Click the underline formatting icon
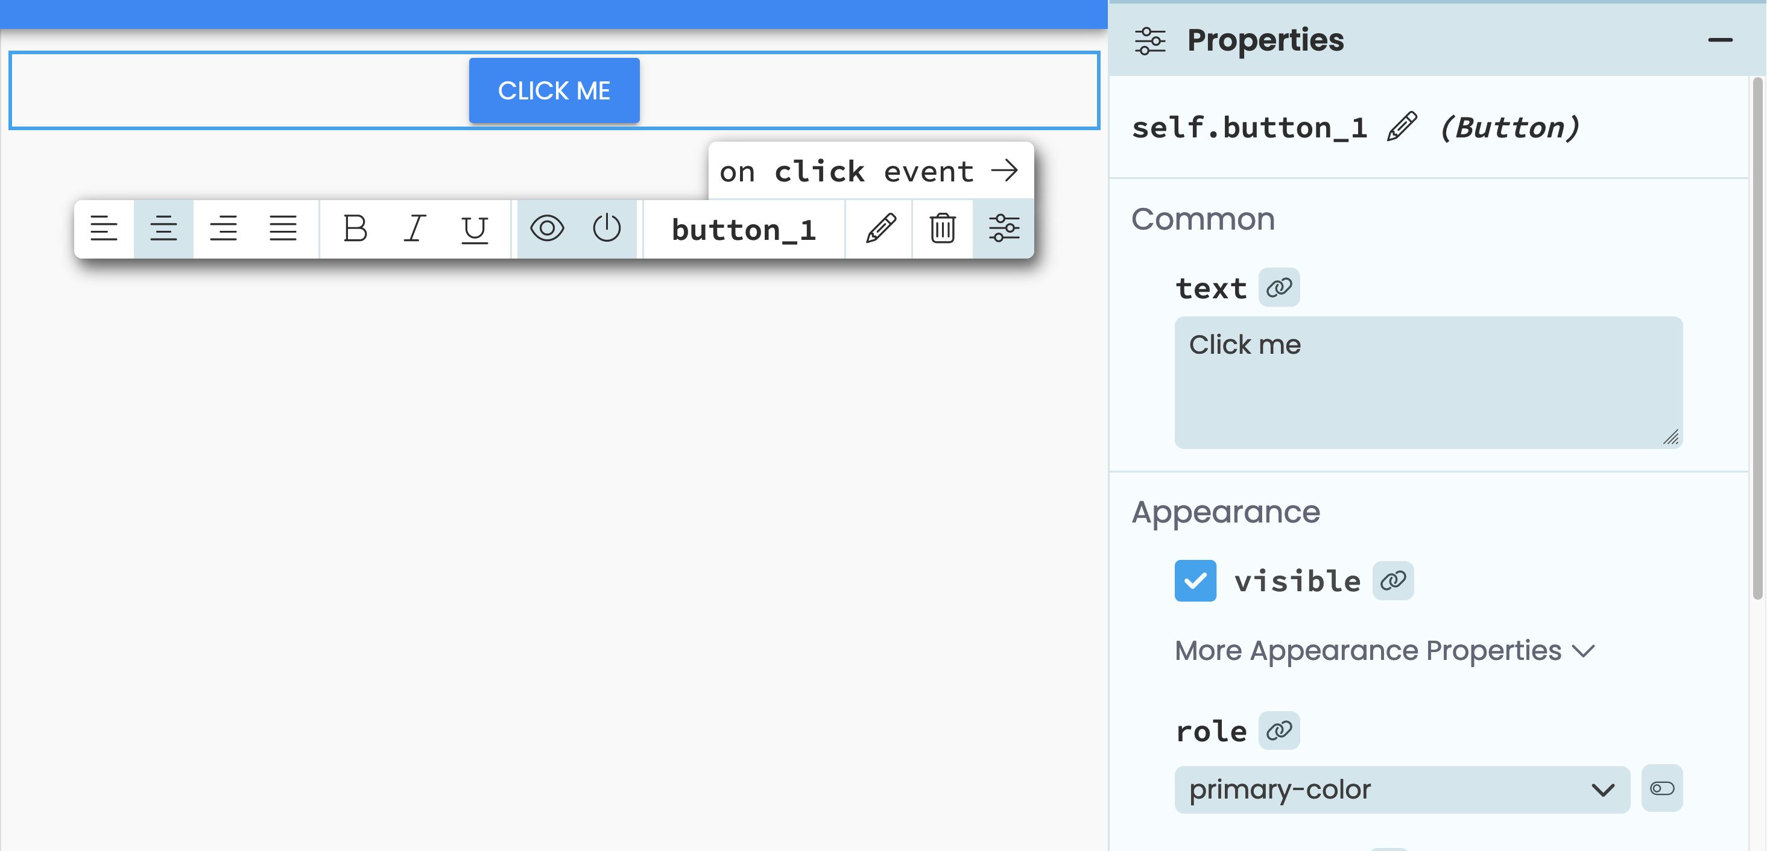Viewport: 1767px width, 851px height. [475, 228]
